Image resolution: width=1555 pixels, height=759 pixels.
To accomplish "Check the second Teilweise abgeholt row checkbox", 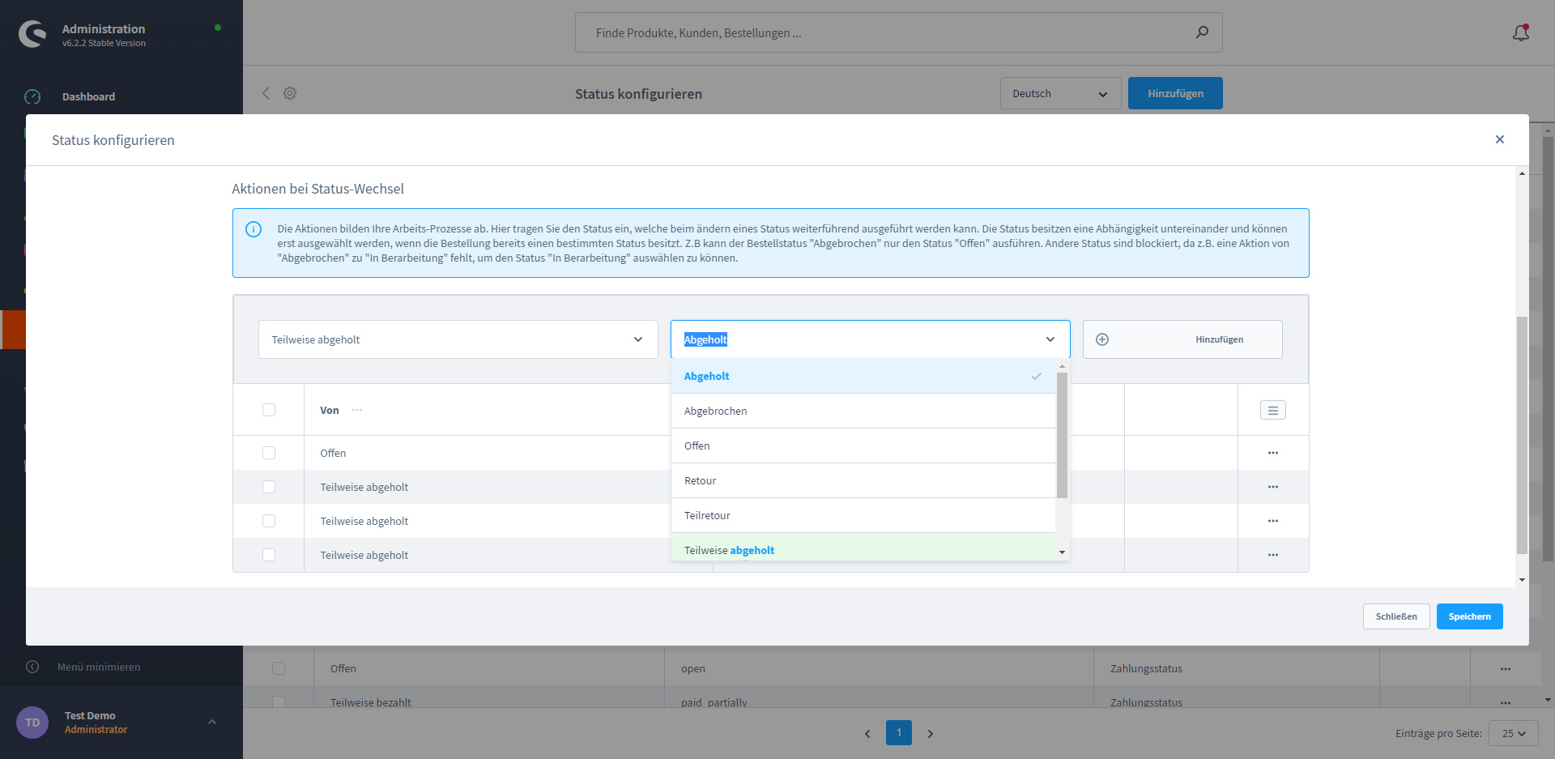I will (x=269, y=521).
